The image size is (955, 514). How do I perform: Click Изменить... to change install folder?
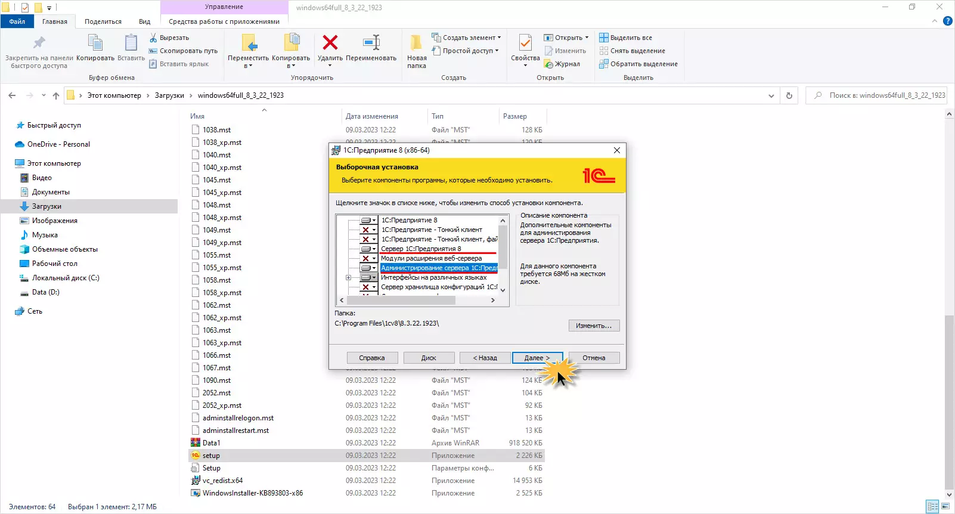[x=594, y=326]
